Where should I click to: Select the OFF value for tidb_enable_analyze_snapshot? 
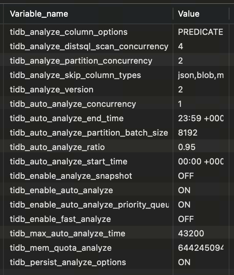(186, 176)
